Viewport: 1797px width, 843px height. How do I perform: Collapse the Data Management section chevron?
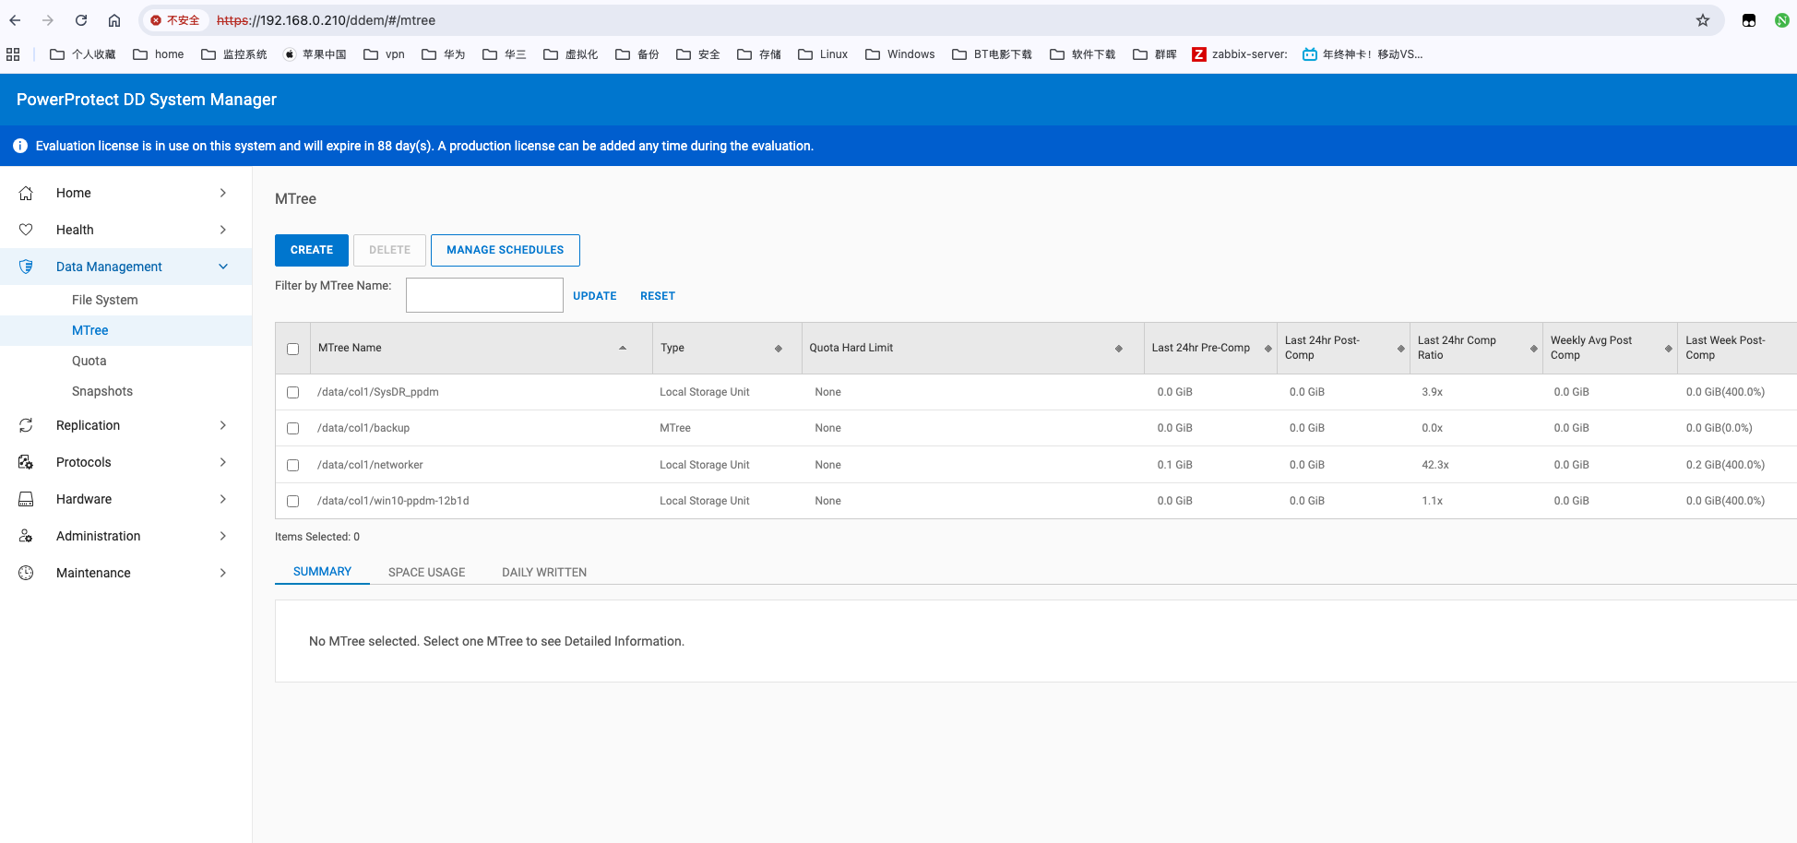223,267
